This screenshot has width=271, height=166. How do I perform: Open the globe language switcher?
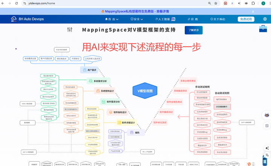click(x=265, y=19)
